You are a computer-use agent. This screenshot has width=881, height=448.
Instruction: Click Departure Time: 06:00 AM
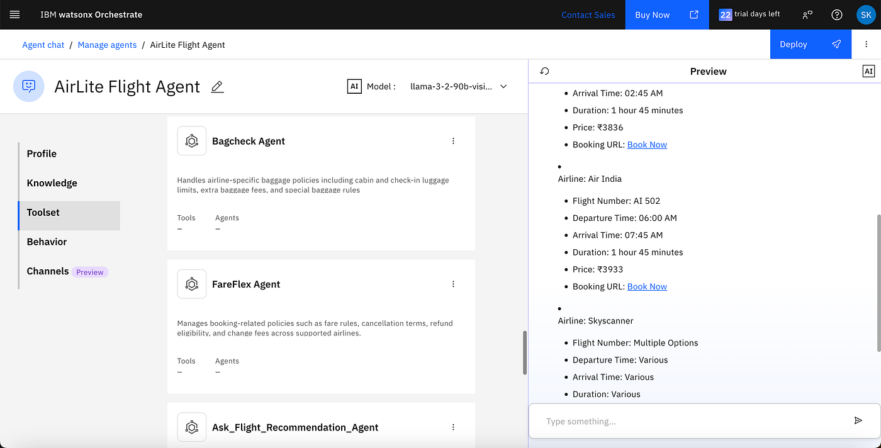point(625,218)
